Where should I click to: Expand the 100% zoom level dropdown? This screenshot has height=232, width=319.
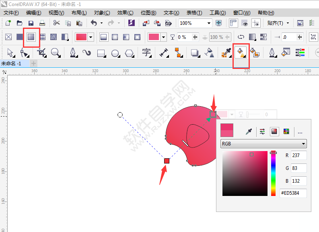(x=209, y=23)
